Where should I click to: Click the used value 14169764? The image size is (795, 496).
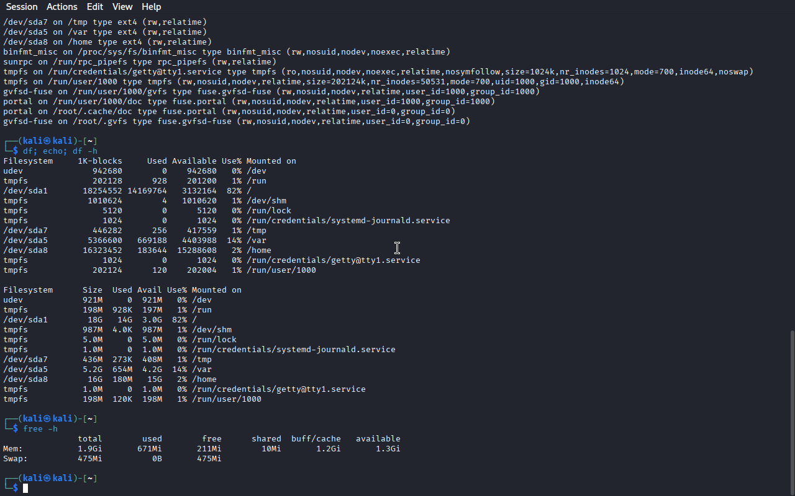pyautogui.click(x=147, y=191)
